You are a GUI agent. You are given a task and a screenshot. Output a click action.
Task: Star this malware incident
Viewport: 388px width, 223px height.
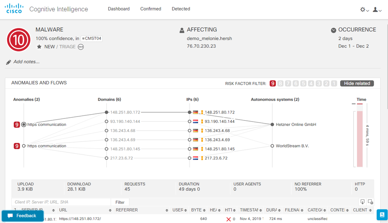tap(39, 46)
